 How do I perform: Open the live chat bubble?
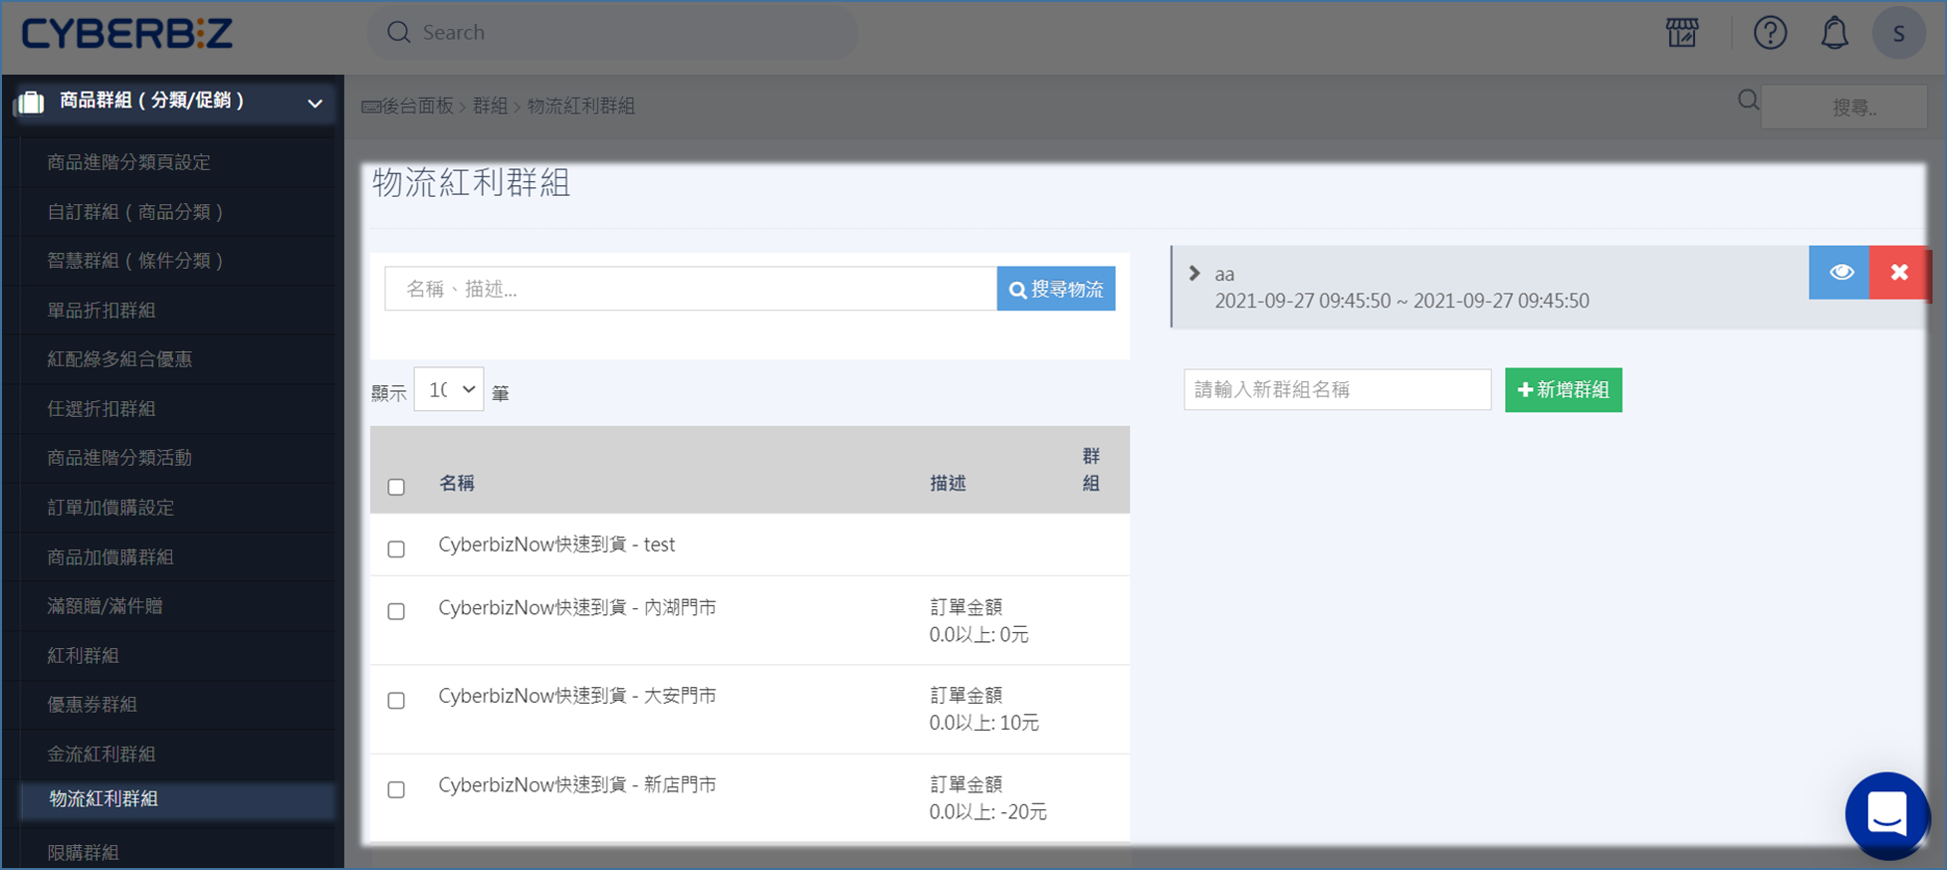[1886, 814]
